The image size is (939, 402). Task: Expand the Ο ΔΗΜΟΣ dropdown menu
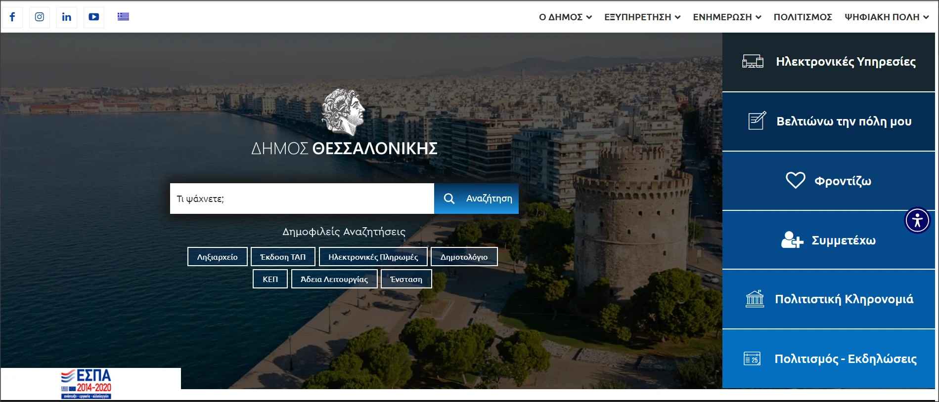click(565, 17)
